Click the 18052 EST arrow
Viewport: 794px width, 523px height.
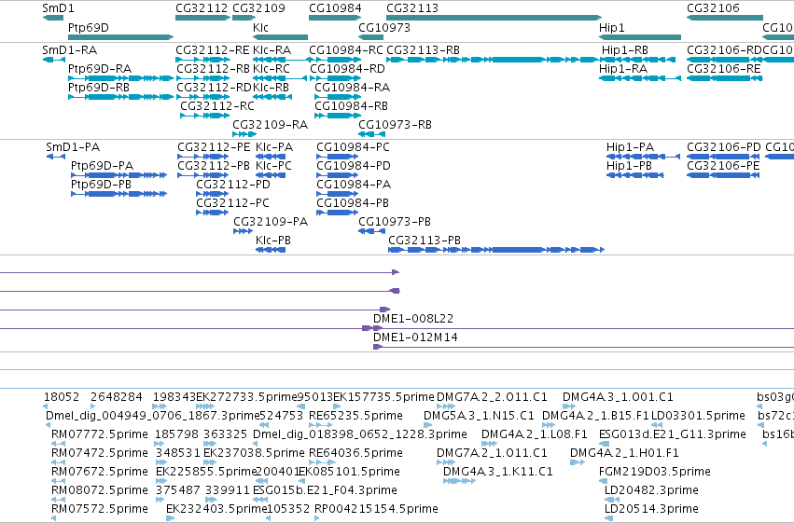(46, 406)
